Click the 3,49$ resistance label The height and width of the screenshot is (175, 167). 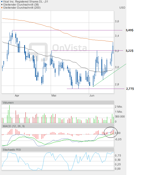(x=129, y=30)
